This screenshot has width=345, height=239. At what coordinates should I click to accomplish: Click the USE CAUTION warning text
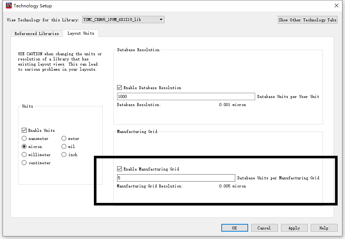60,61
